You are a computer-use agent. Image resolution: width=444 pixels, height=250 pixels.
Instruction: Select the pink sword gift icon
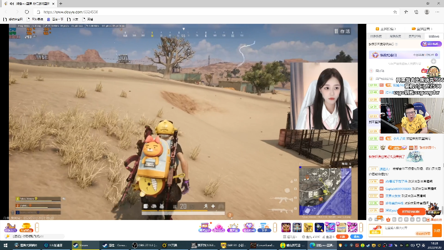point(352,227)
